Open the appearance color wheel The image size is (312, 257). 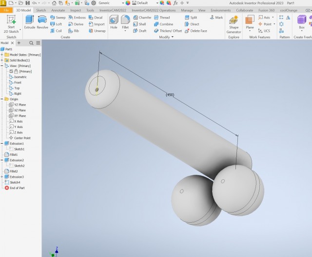[128, 3]
